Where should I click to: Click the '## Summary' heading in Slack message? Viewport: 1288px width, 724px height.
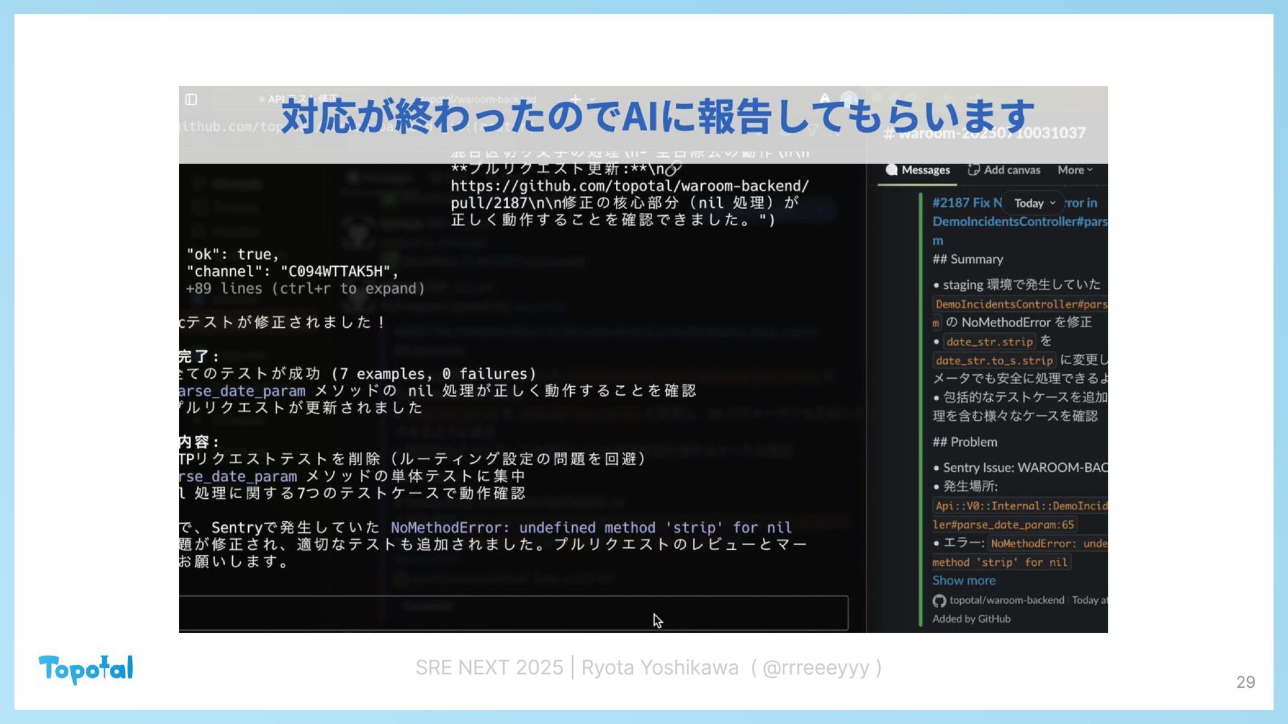pos(967,259)
